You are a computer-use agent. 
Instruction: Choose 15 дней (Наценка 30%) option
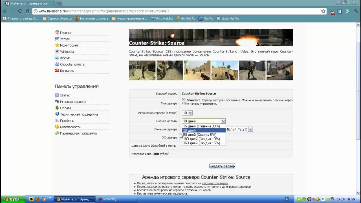pos(204,126)
